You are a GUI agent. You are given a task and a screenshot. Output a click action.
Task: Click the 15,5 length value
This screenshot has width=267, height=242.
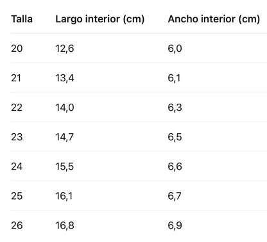coord(64,166)
